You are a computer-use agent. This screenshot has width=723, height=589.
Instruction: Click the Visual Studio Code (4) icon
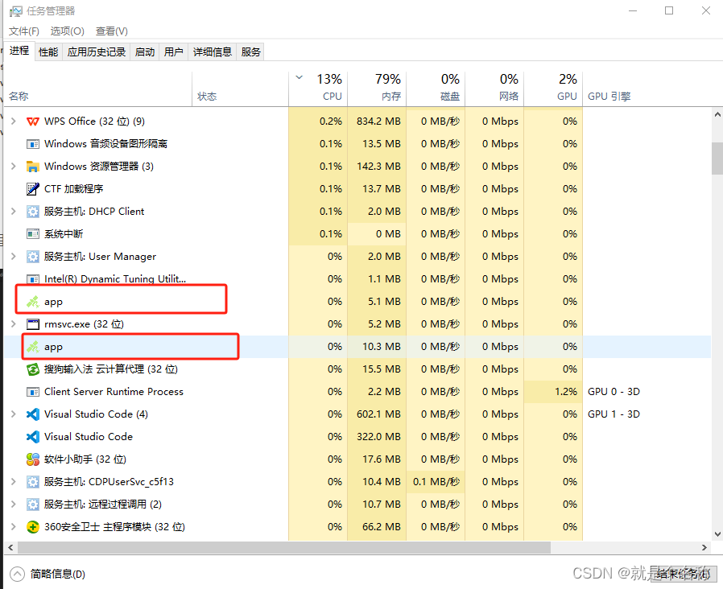point(33,414)
